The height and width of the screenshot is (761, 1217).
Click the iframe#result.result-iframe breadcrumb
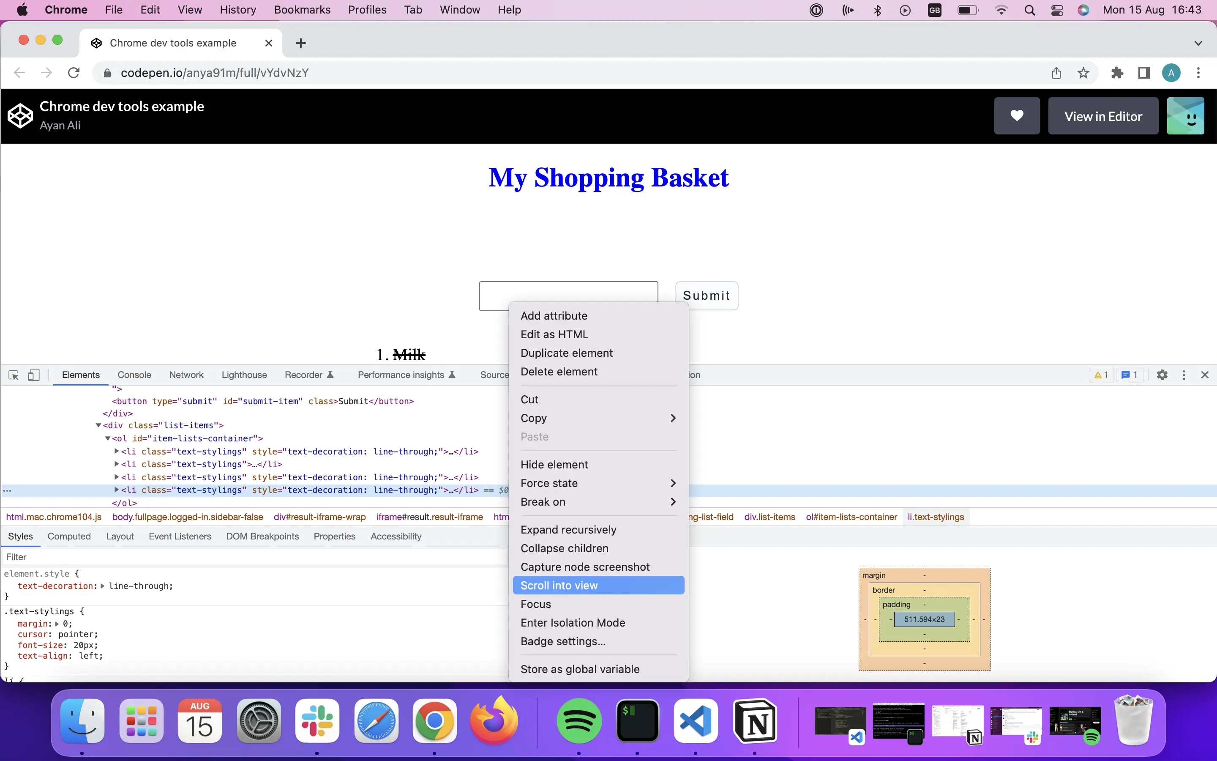[x=429, y=517]
